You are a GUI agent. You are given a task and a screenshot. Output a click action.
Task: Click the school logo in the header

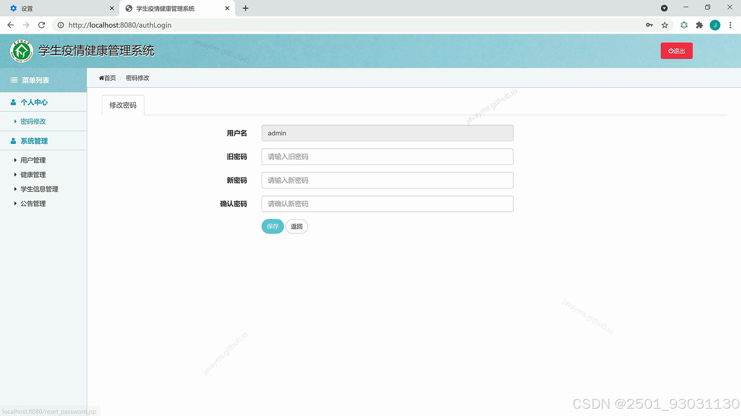pos(22,51)
